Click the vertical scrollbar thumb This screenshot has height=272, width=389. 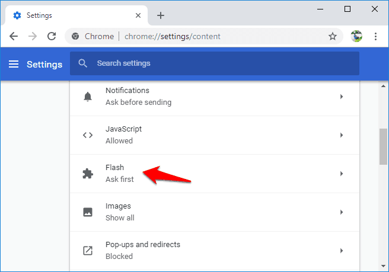tap(383, 146)
